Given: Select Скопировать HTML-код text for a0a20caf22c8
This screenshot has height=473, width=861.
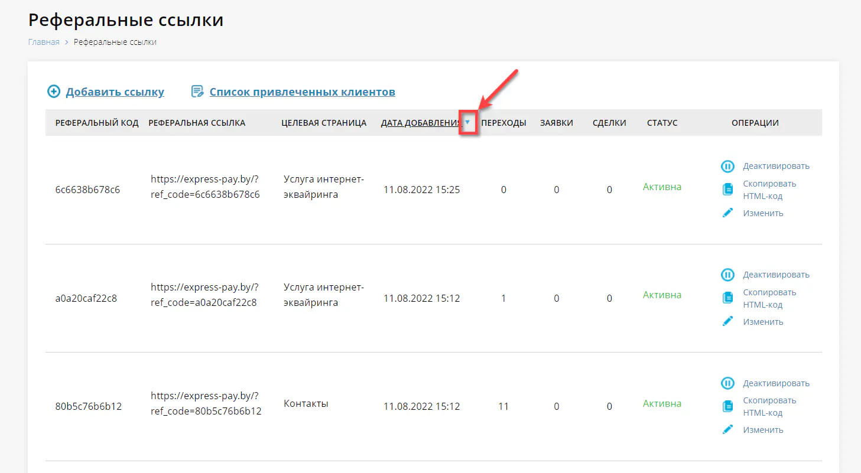Looking at the screenshot, I should tap(769, 298).
